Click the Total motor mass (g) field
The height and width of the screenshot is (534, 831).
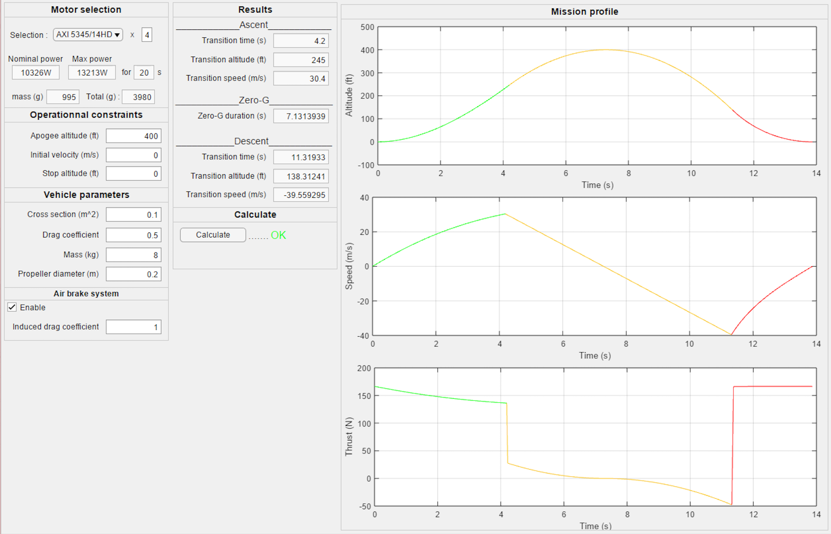pyautogui.click(x=138, y=97)
